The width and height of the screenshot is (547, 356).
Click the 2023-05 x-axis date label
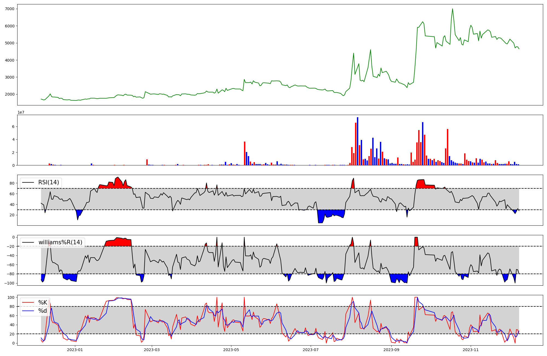(x=231, y=350)
